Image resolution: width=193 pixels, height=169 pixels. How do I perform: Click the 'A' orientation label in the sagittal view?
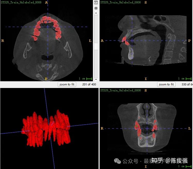(x=102, y=41)
